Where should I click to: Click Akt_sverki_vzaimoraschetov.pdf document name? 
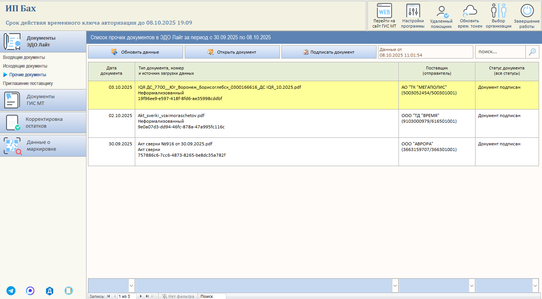(171, 116)
